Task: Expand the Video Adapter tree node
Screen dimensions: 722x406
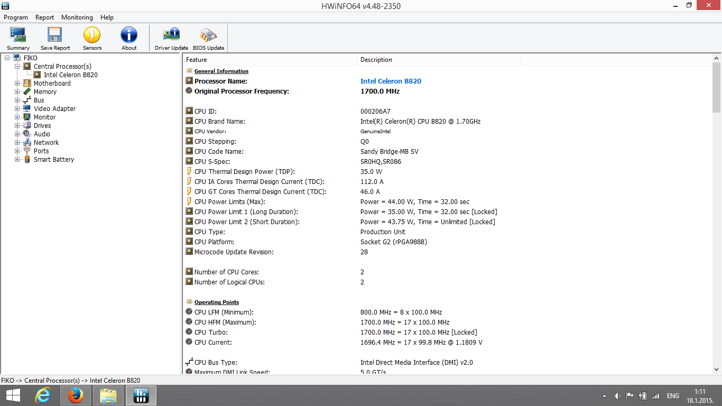Action: click(x=17, y=109)
